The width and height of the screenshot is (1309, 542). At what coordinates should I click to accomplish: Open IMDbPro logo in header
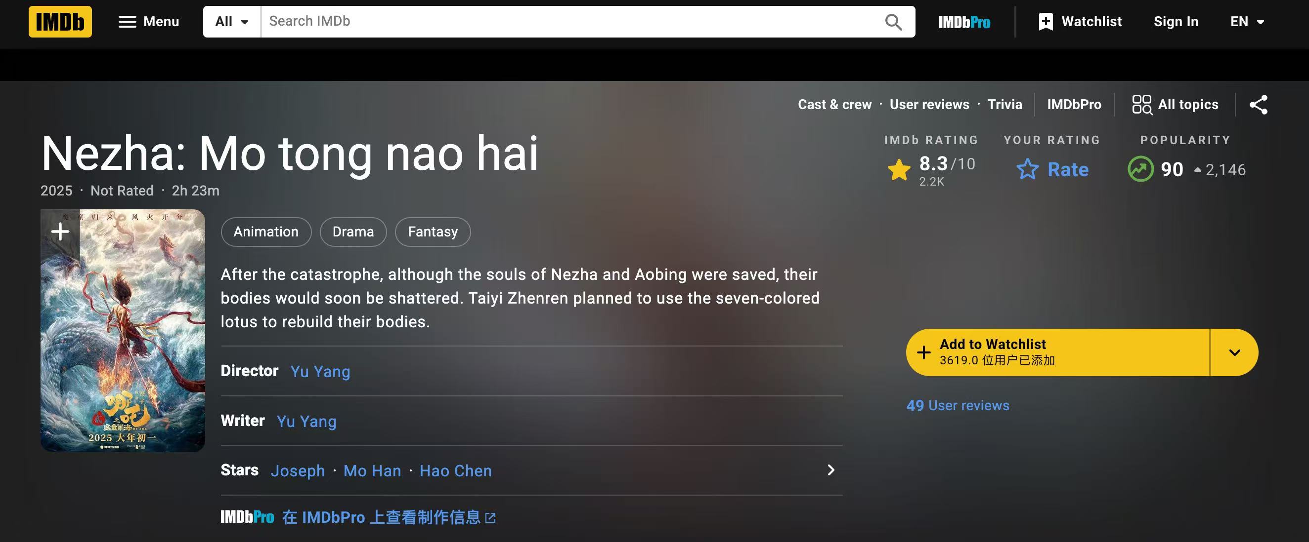coord(964,22)
